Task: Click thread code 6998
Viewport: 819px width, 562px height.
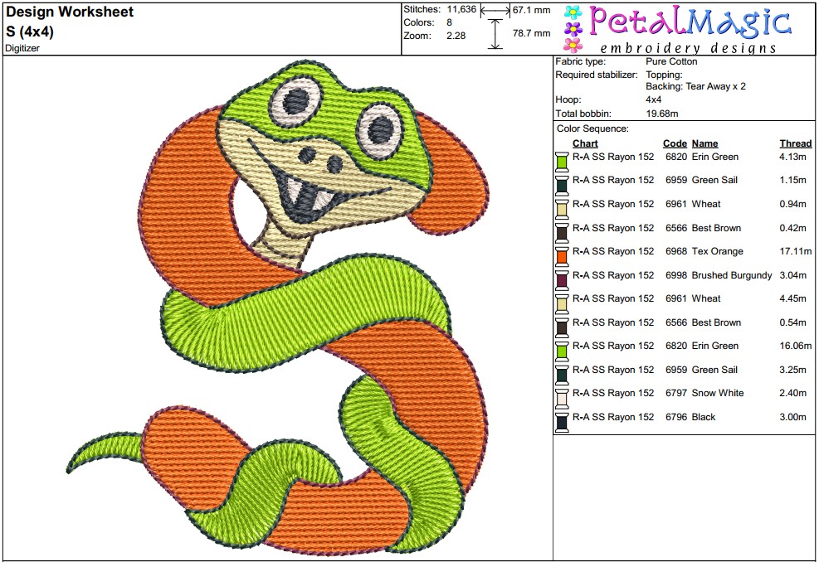Action: point(676,275)
